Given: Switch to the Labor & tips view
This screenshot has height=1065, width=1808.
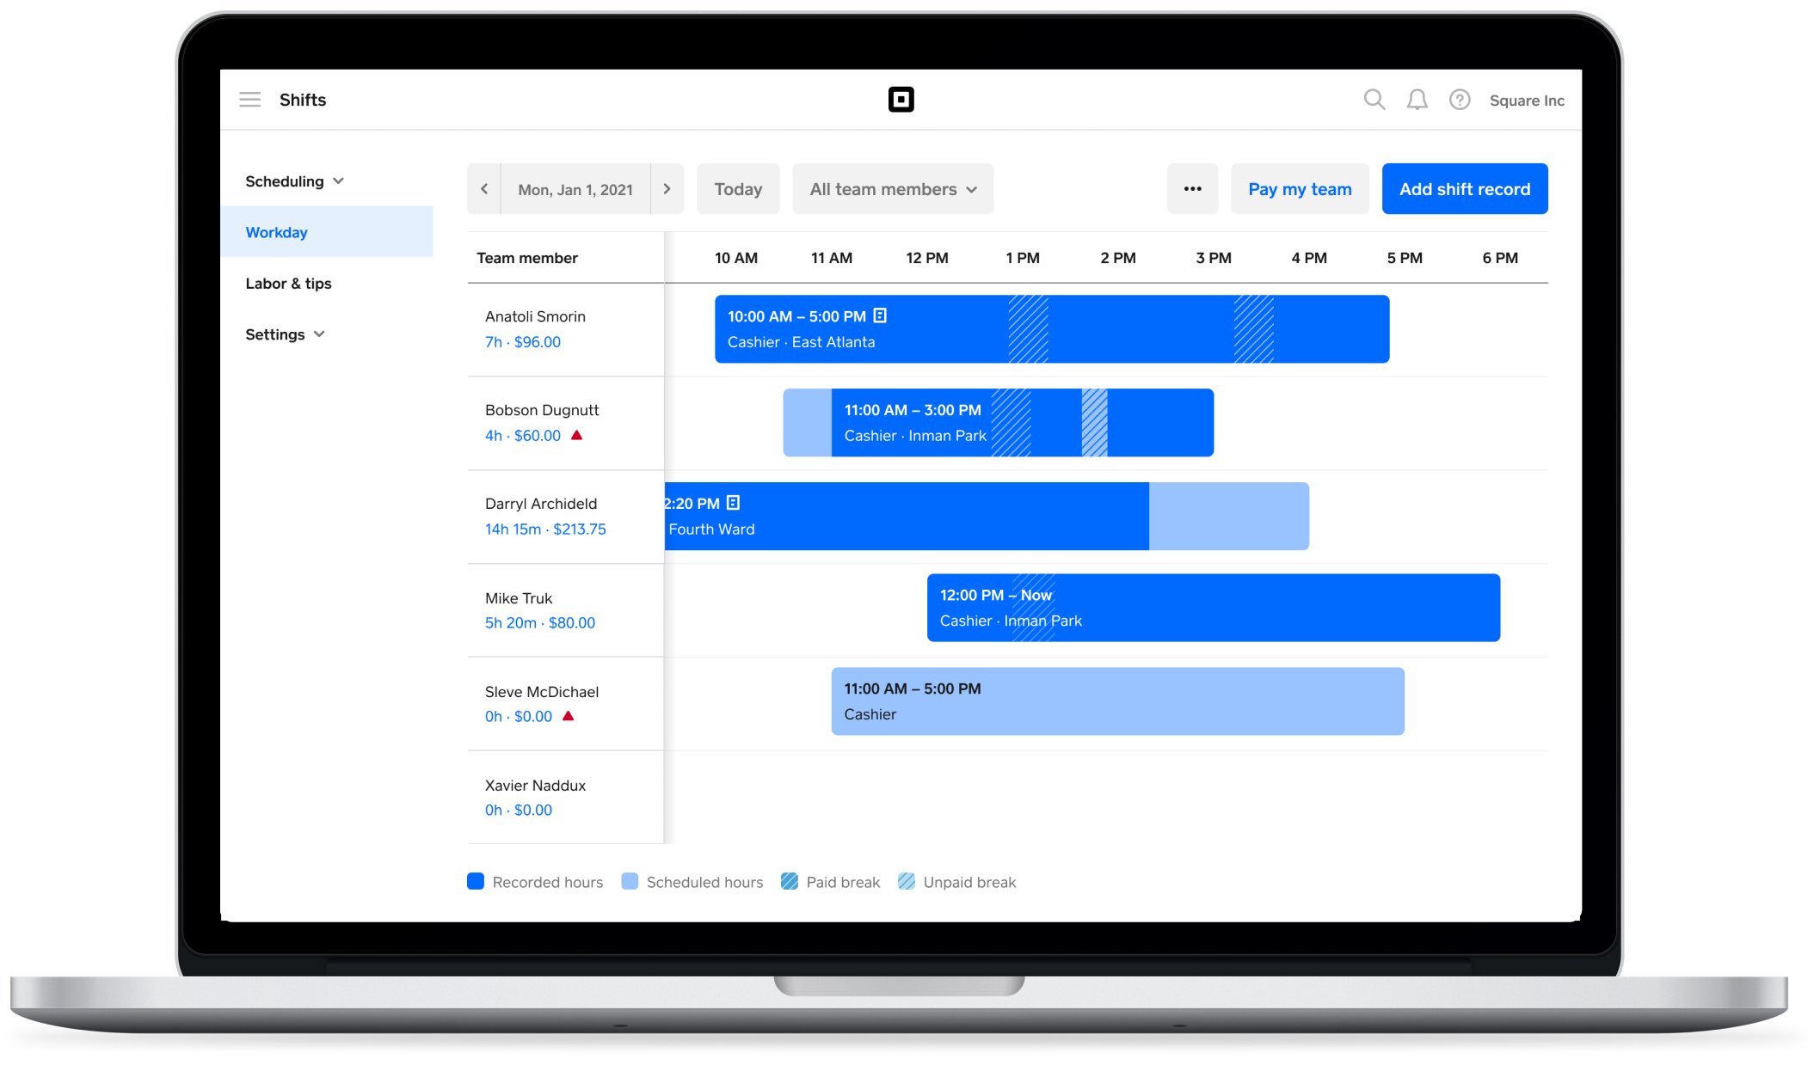Looking at the screenshot, I should pos(288,283).
